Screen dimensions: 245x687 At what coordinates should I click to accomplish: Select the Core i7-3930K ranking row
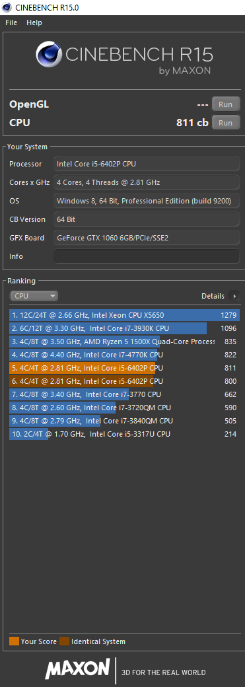[124, 328]
